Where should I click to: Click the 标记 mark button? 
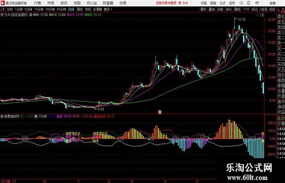[255, 9]
